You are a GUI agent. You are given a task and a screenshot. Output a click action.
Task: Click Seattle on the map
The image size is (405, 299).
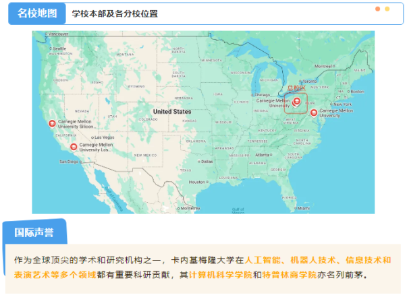click(59, 48)
